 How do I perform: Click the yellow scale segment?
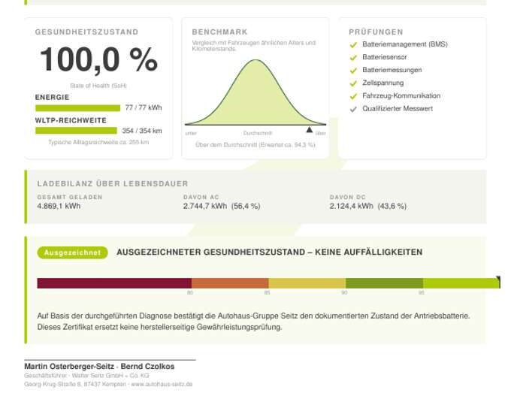(x=307, y=283)
